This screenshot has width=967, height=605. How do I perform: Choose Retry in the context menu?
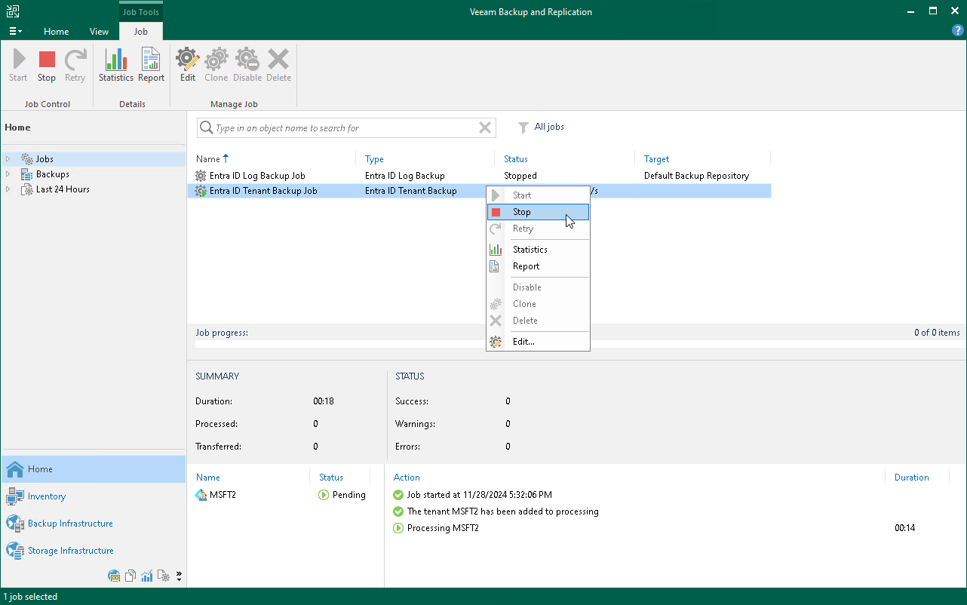pos(538,229)
